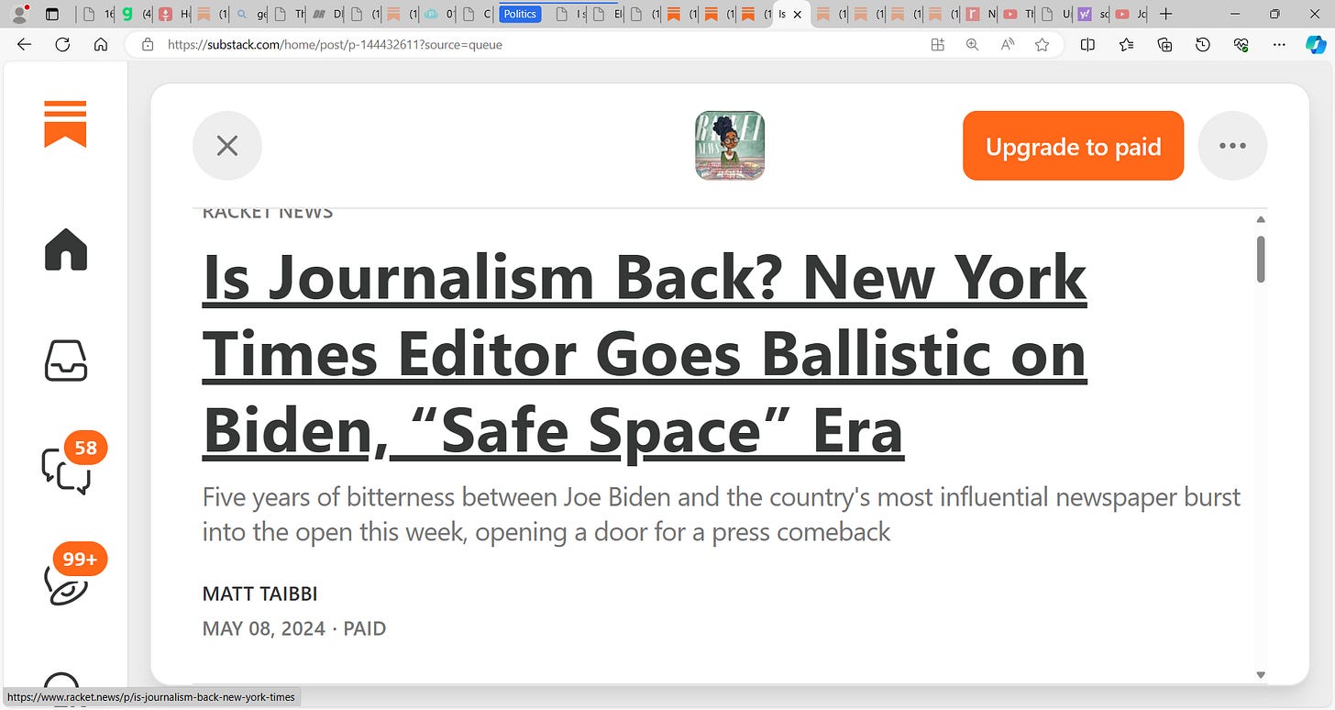Viewport: 1335px width, 710px height.
Task: Switch to the magnifier 'ge' search tab
Action: (249, 14)
